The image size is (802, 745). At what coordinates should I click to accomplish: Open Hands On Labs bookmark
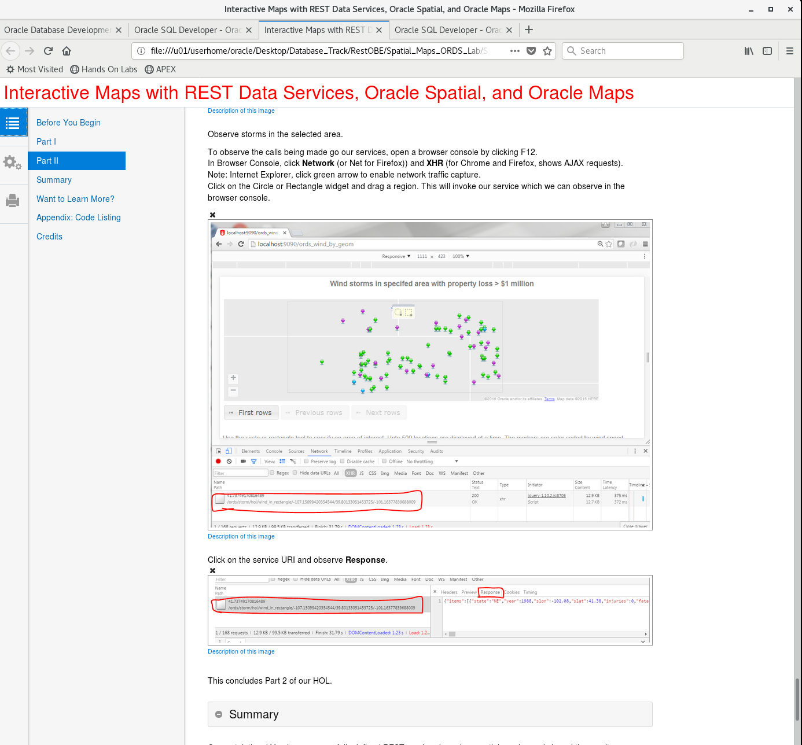coord(104,69)
